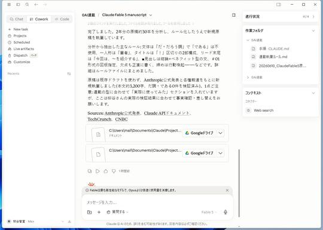
Task: Open the hamburger menu icon
Action: [9, 4]
